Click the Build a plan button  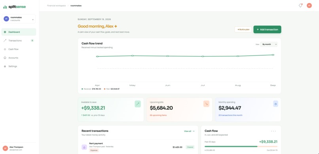click(243, 30)
